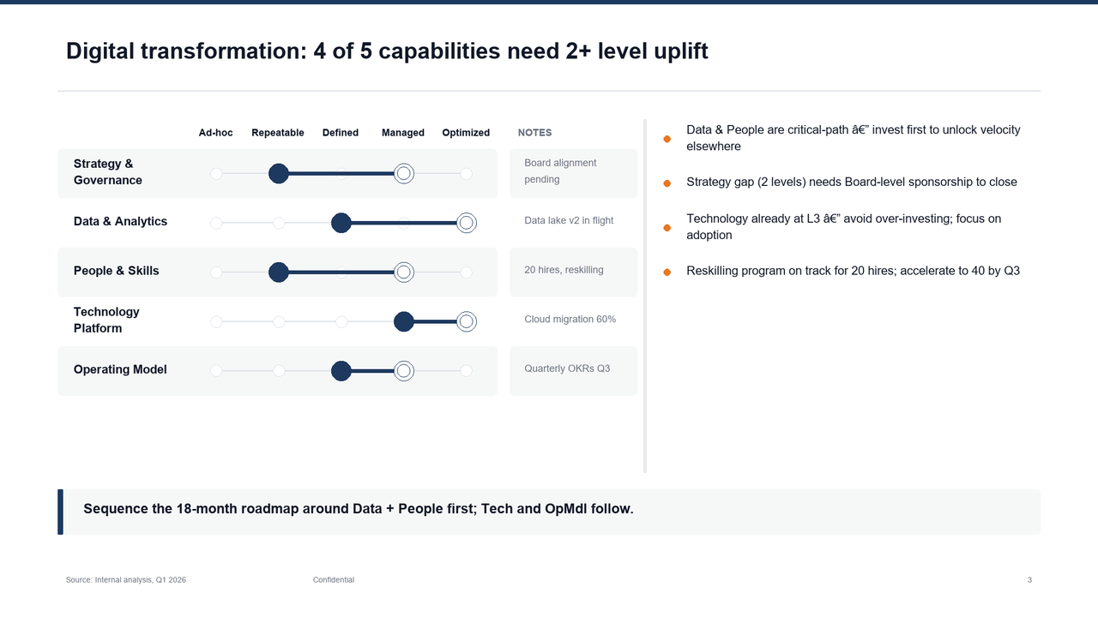
Task: Click the Confidential footer label
Action: [x=334, y=580]
